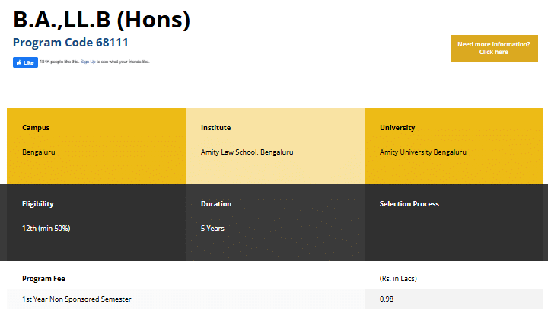548x326 pixels.
Task: Select the 1st Year Non Sponsored Semester row
Action: click(x=77, y=299)
